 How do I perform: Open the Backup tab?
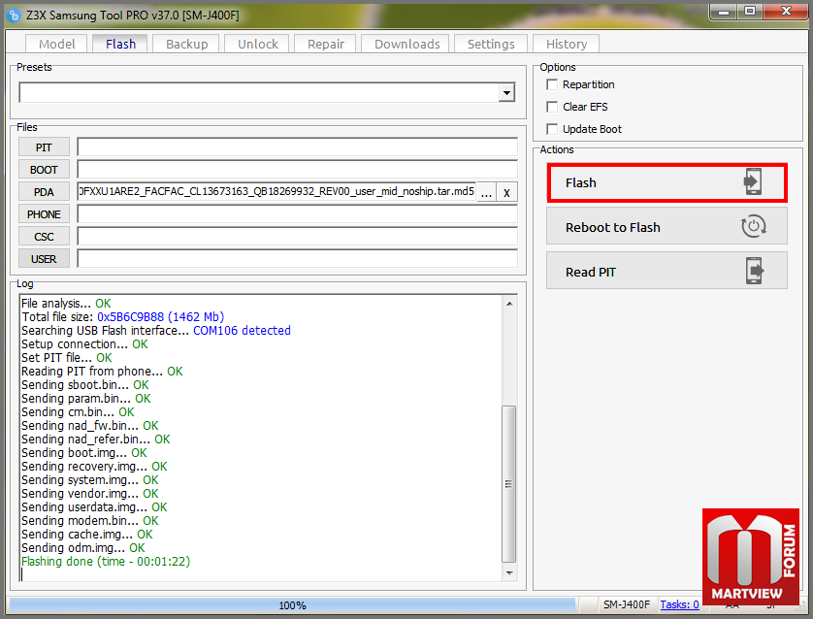tap(186, 44)
